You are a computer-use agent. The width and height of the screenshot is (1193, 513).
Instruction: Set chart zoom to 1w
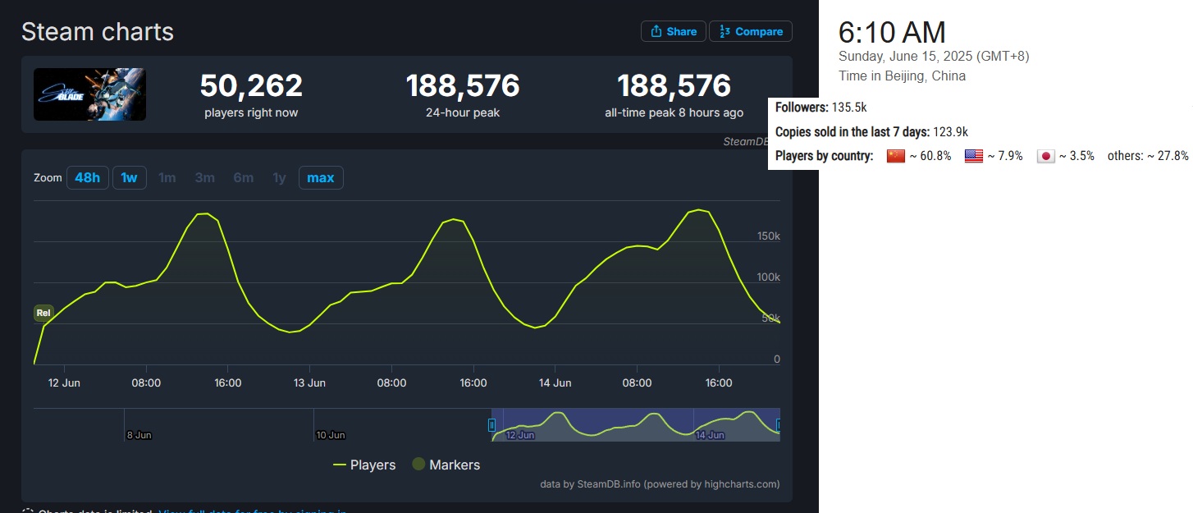click(x=129, y=177)
